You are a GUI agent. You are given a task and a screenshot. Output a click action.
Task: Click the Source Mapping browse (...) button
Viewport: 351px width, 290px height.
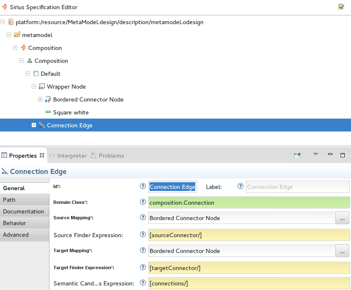[342, 218]
